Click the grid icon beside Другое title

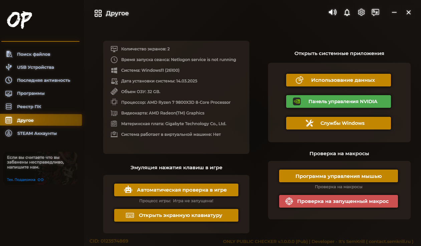tap(98, 13)
